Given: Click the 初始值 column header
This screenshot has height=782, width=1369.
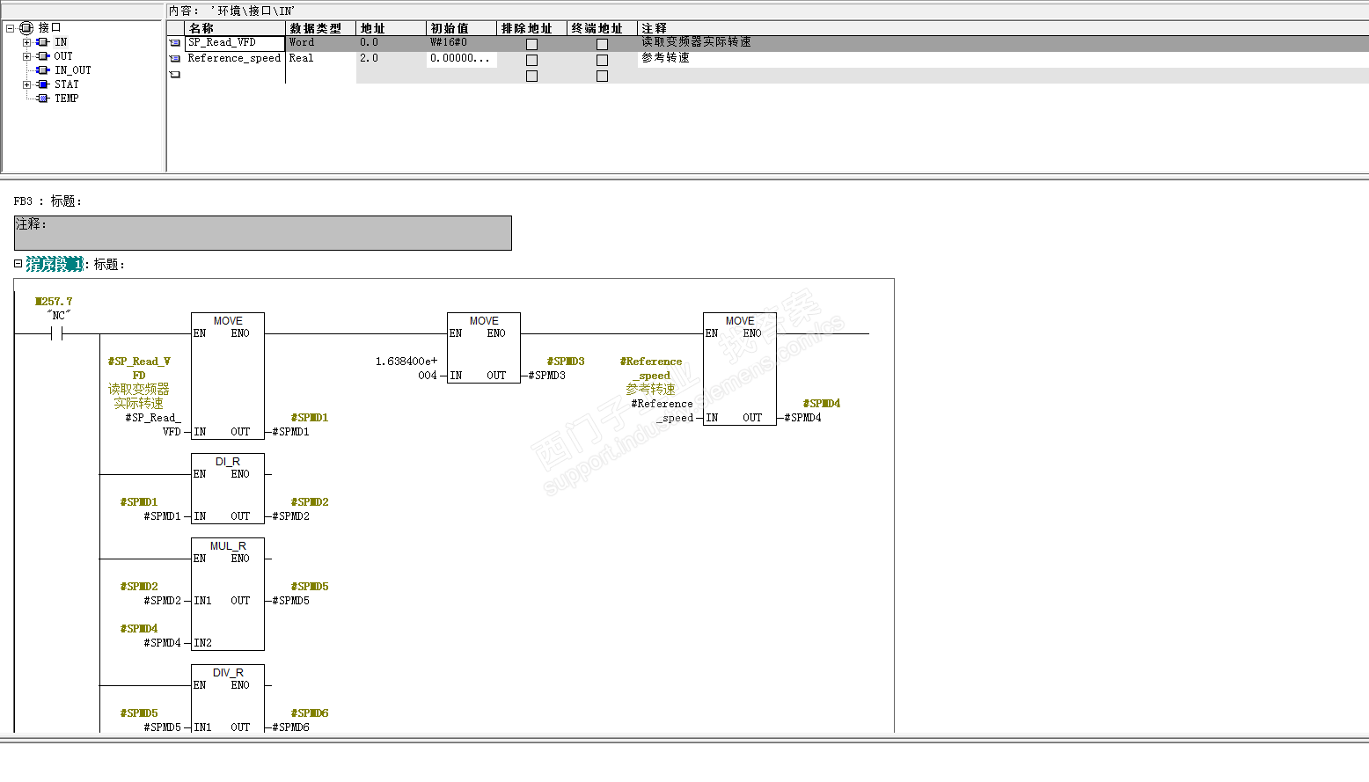Looking at the screenshot, I should (x=462, y=28).
